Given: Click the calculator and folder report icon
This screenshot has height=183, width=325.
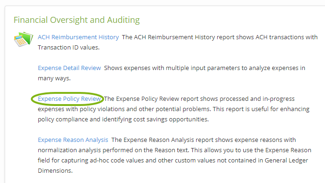Looking at the screenshot, I should pyautogui.click(x=23, y=39).
